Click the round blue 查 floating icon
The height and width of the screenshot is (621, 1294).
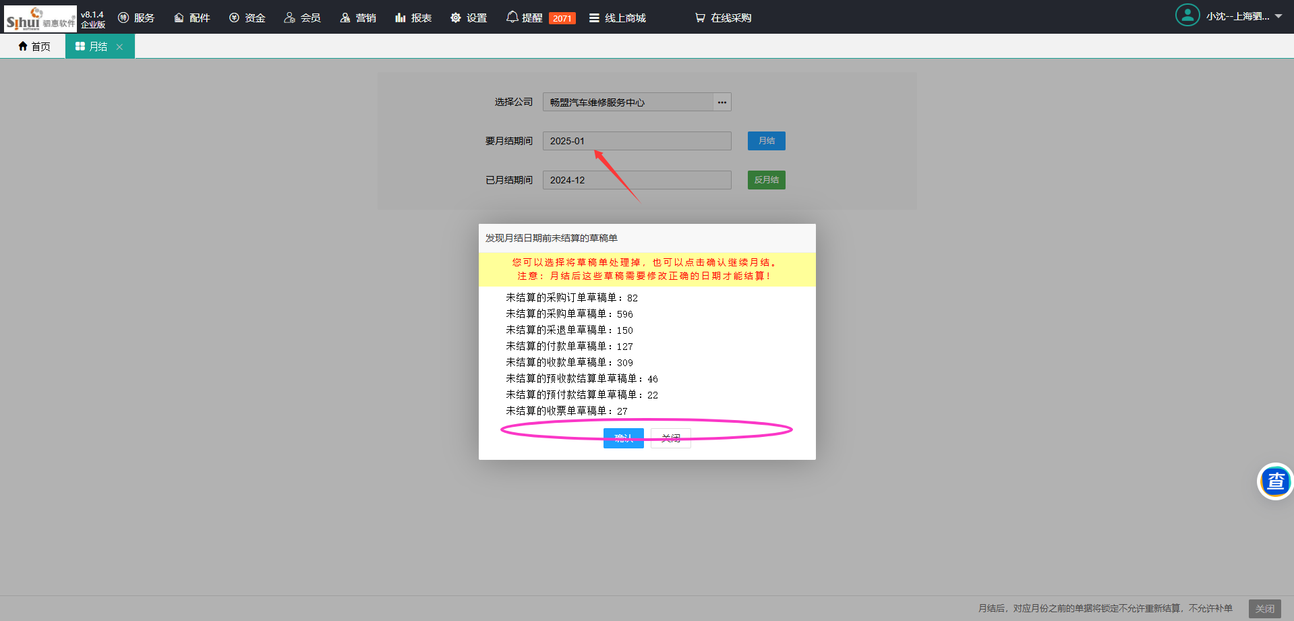click(x=1274, y=481)
